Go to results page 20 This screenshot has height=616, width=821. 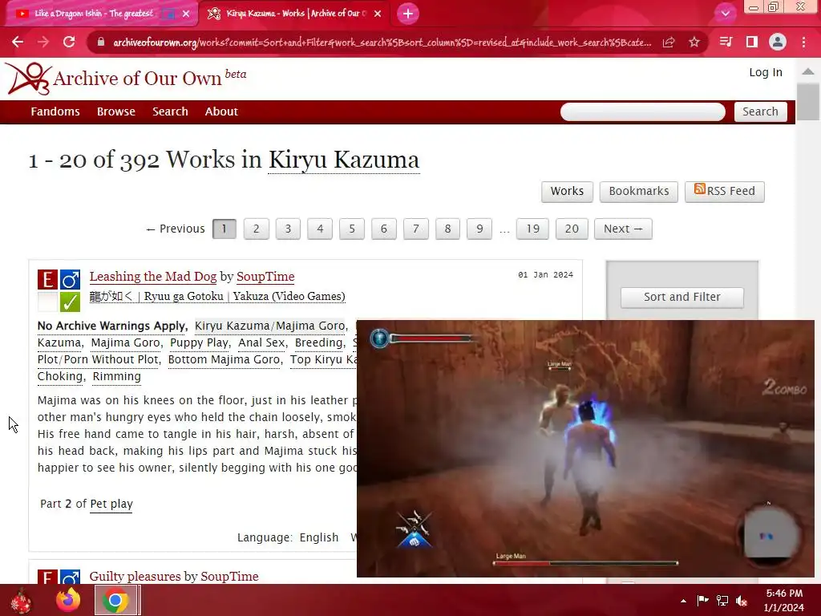pyautogui.click(x=572, y=229)
